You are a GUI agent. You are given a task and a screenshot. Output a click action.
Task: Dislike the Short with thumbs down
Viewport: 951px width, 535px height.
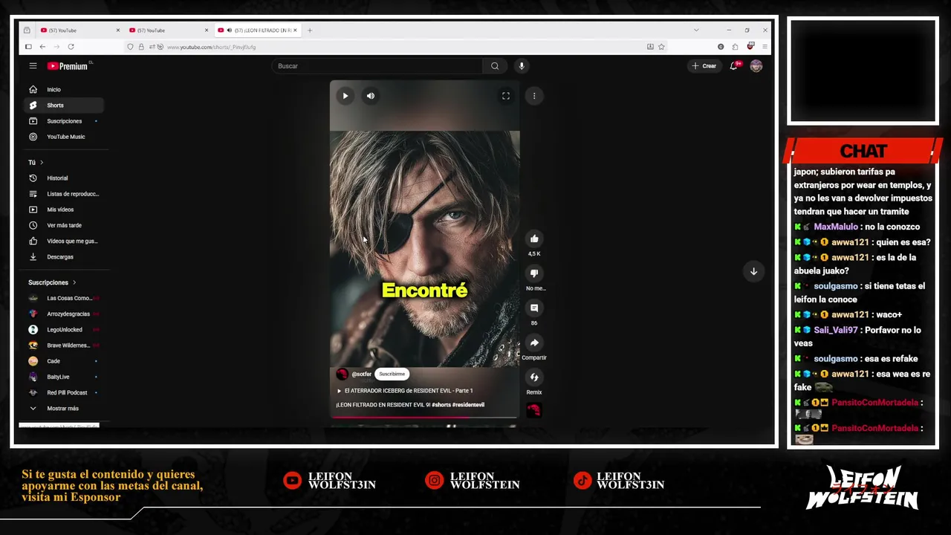pyautogui.click(x=534, y=273)
